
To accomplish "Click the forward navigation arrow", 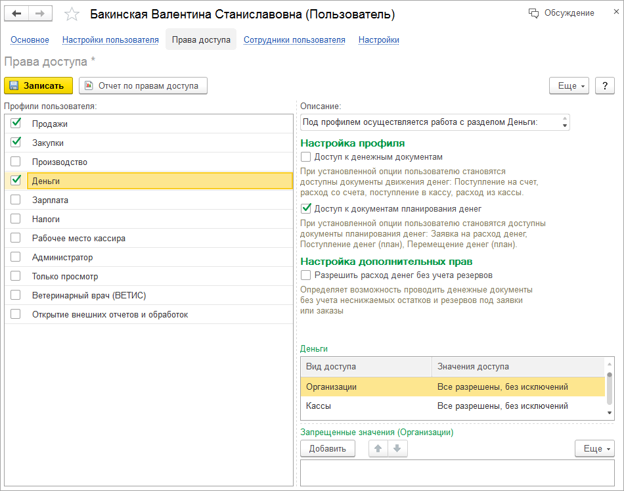I will pyautogui.click(x=39, y=14).
